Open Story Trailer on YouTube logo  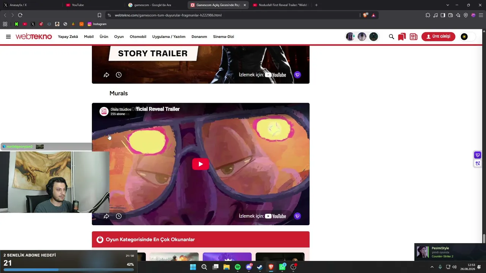click(x=276, y=75)
